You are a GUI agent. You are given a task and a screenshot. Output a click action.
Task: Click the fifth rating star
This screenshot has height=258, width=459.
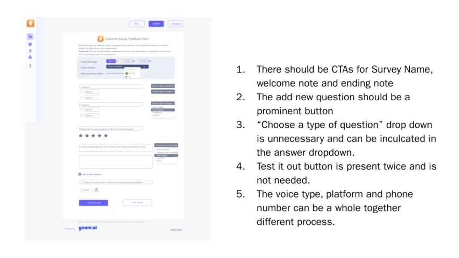coord(106,135)
